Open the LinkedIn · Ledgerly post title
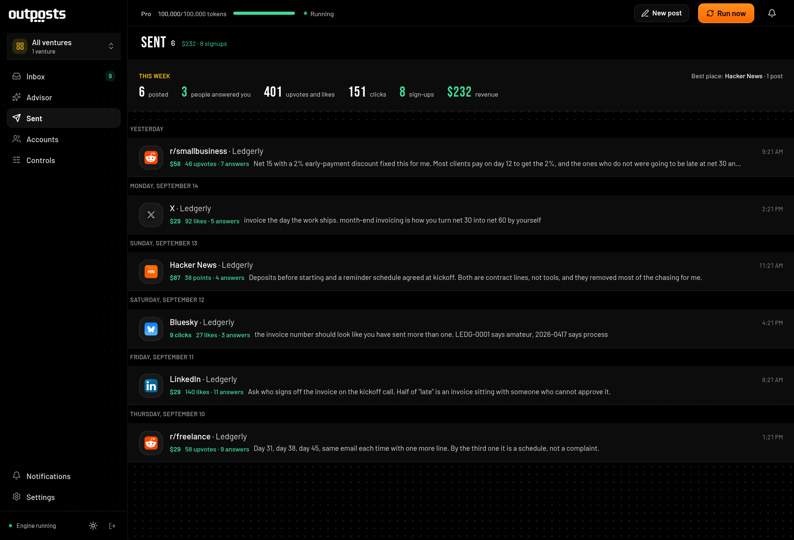794x540 pixels. pyautogui.click(x=203, y=379)
